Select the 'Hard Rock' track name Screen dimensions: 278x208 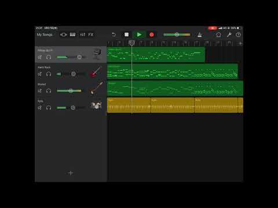tap(44, 68)
